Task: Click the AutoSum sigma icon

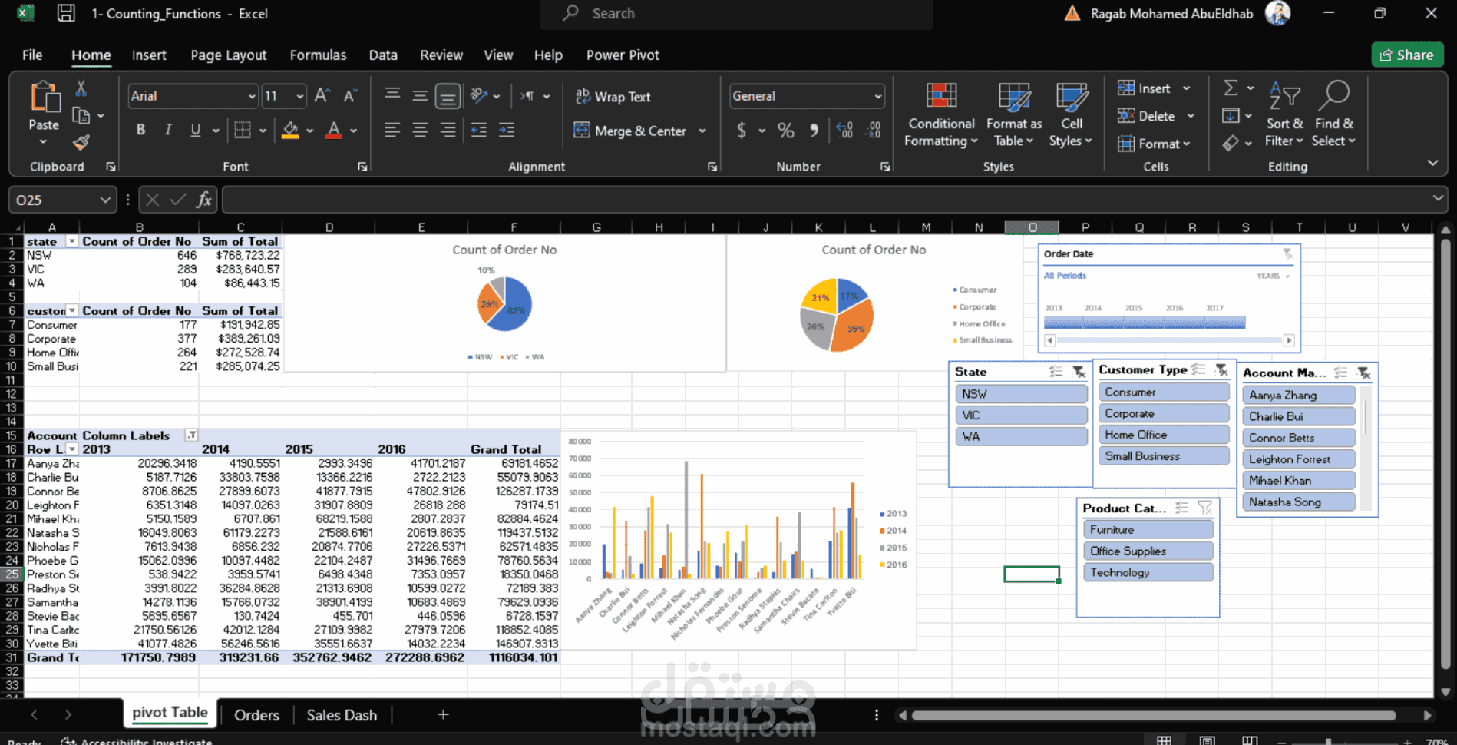Action: coord(1231,88)
